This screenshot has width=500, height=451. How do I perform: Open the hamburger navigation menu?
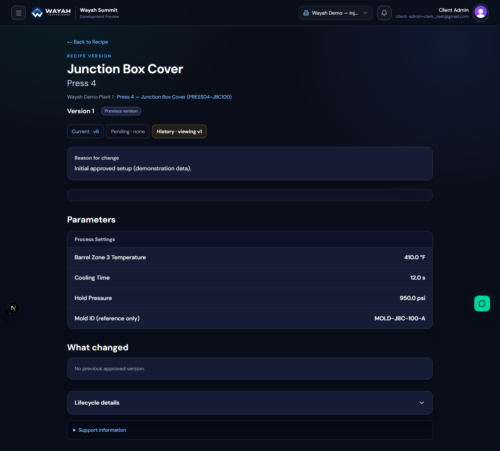[19, 13]
